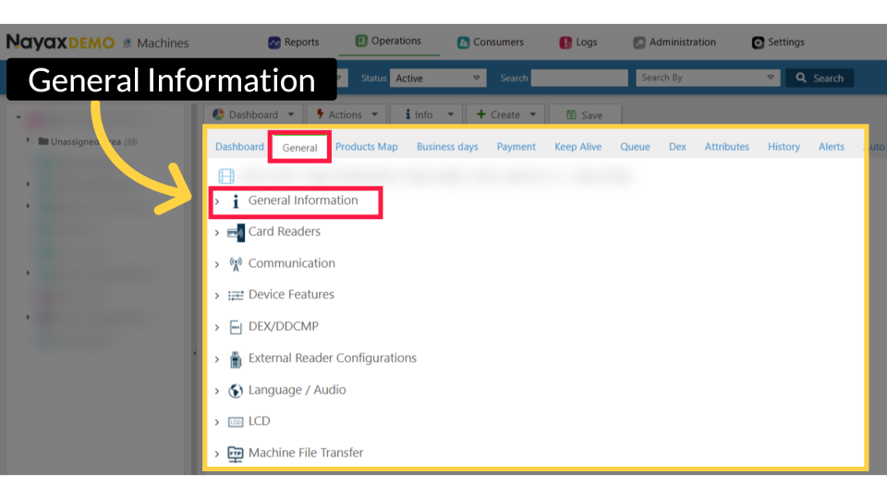
Task: Click the Dashboard pie chart icon
Action: pos(218,115)
